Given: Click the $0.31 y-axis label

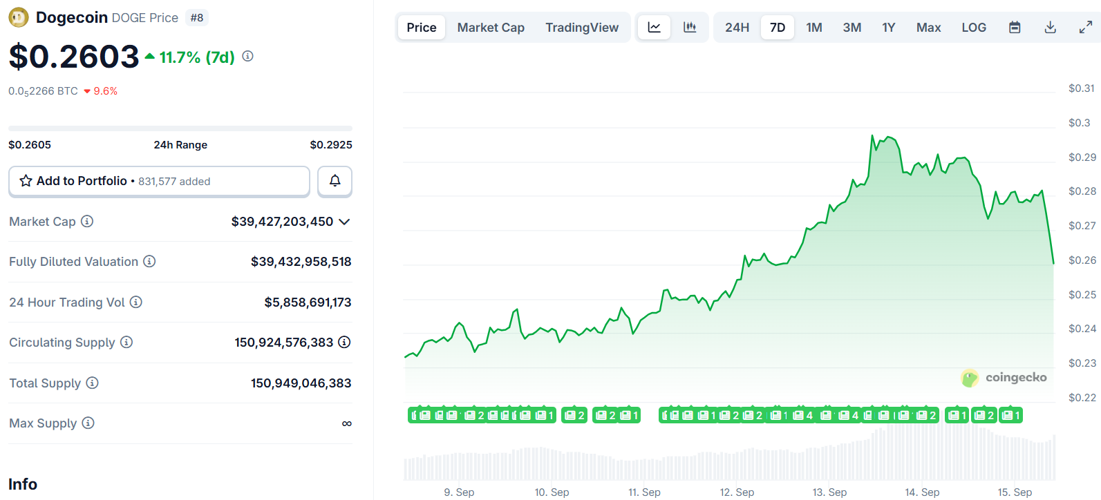Looking at the screenshot, I should pyautogui.click(x=1082, y=88).
